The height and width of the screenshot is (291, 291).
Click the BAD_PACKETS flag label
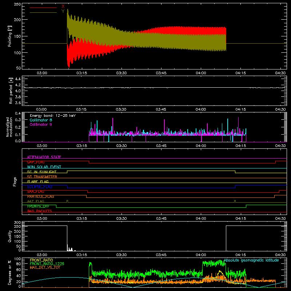pos(40,211)
